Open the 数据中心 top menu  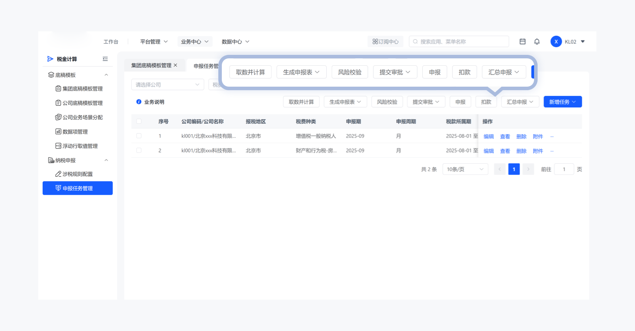click(x=235, y=42)
